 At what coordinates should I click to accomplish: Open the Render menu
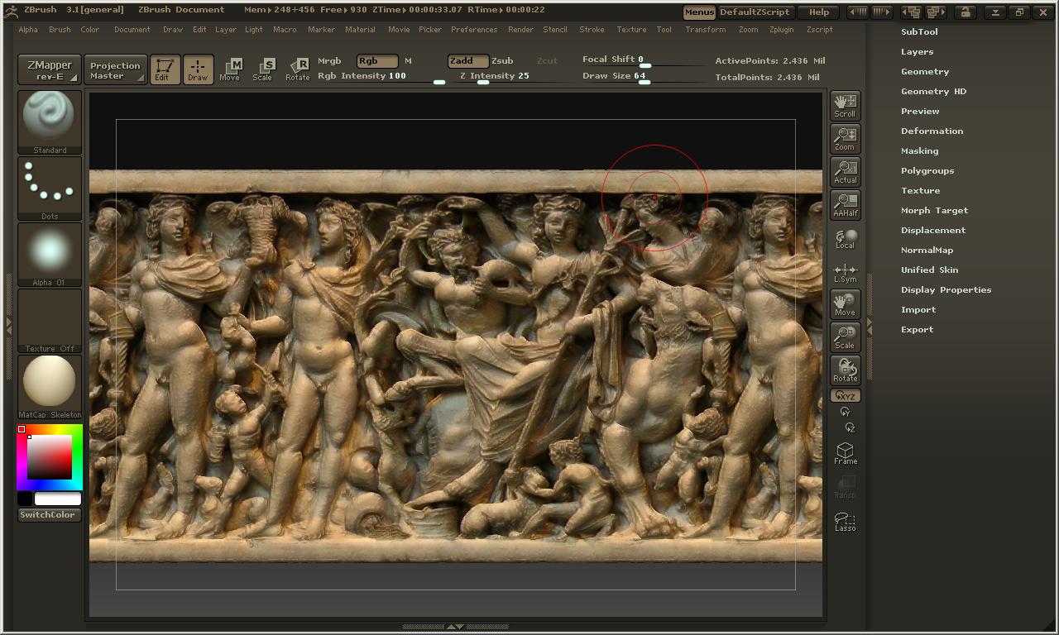(520, 30)
